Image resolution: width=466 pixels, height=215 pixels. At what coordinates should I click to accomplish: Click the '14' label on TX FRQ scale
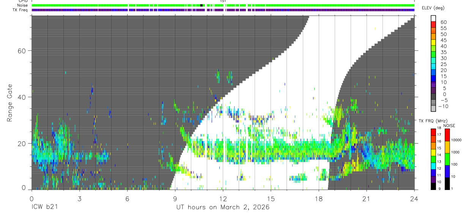click(440, 155)
